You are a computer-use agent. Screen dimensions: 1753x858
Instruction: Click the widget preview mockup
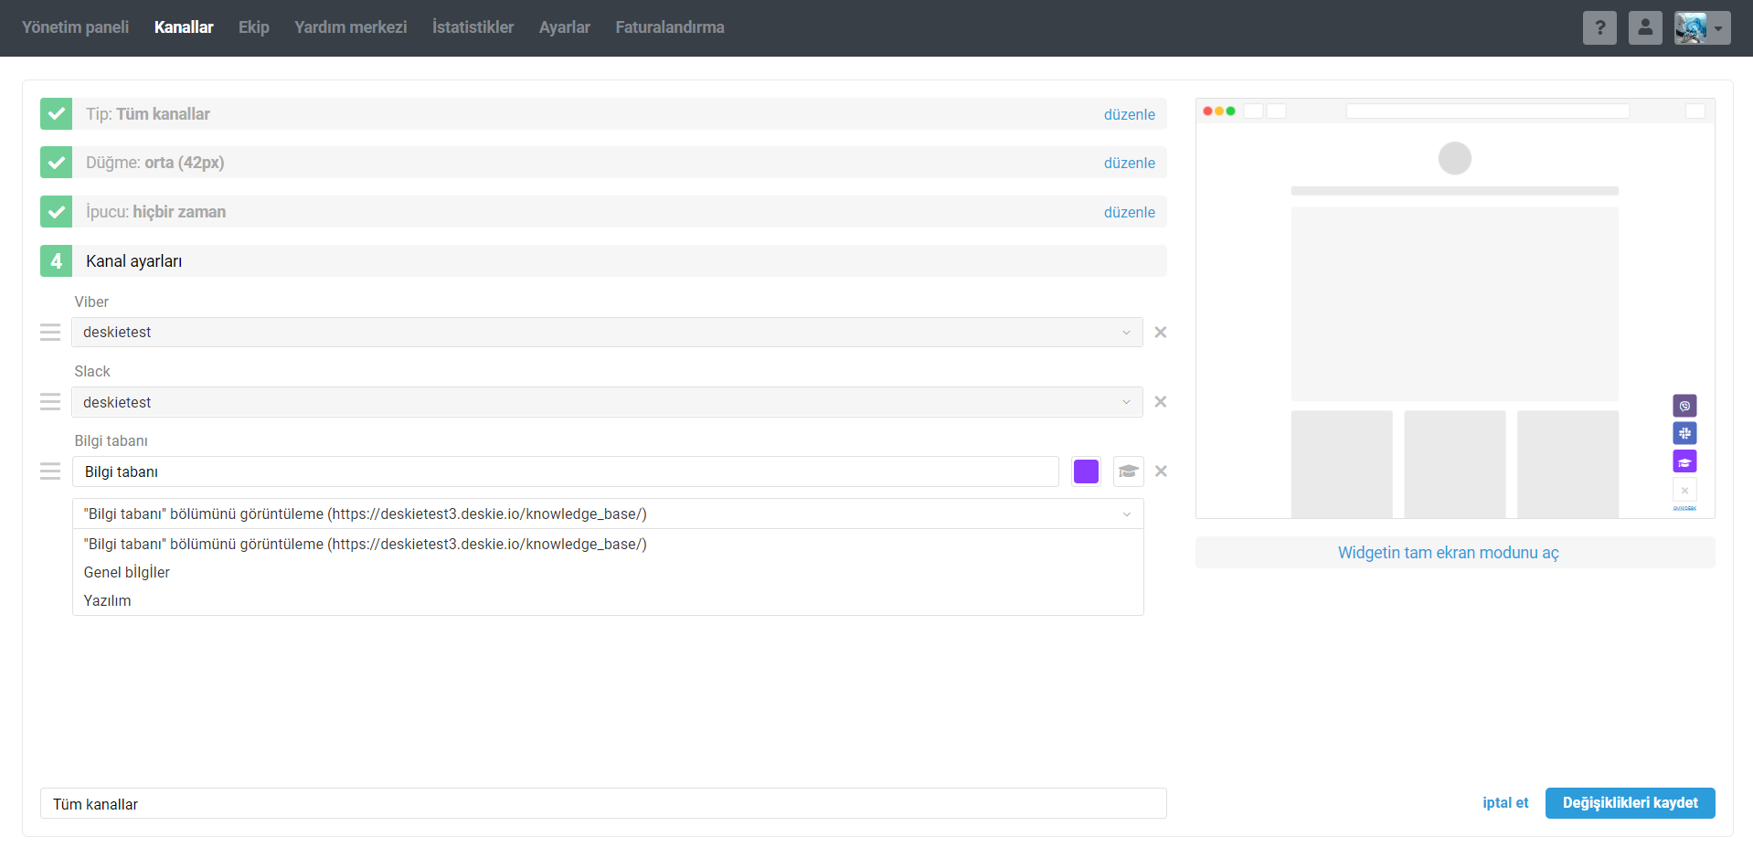tap(1455, 309)
